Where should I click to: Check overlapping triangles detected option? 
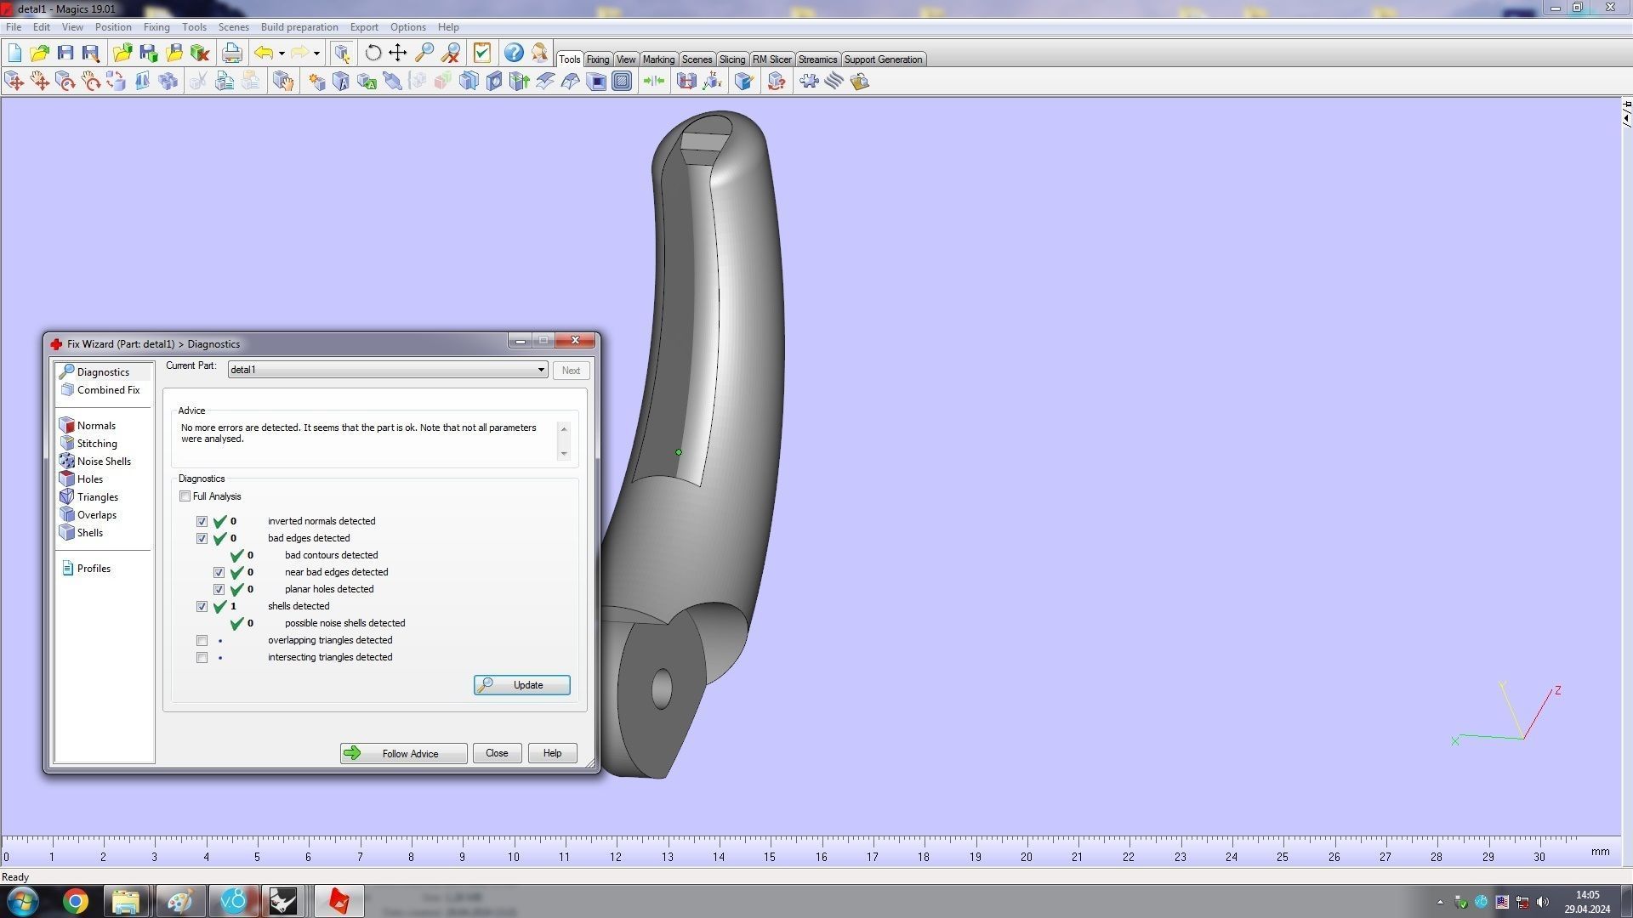tap(202, 640)
